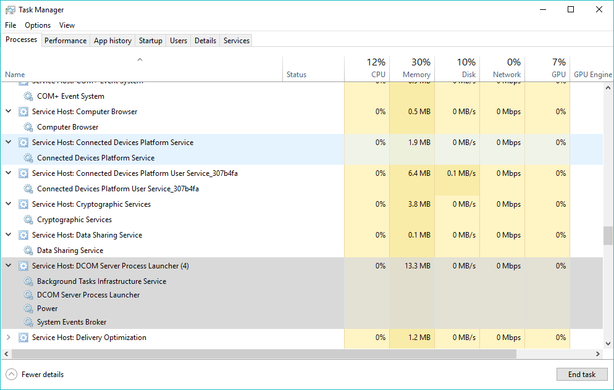Click the Task Manager icon in title bar
This screenshot has height=390, width=614.
10,10
